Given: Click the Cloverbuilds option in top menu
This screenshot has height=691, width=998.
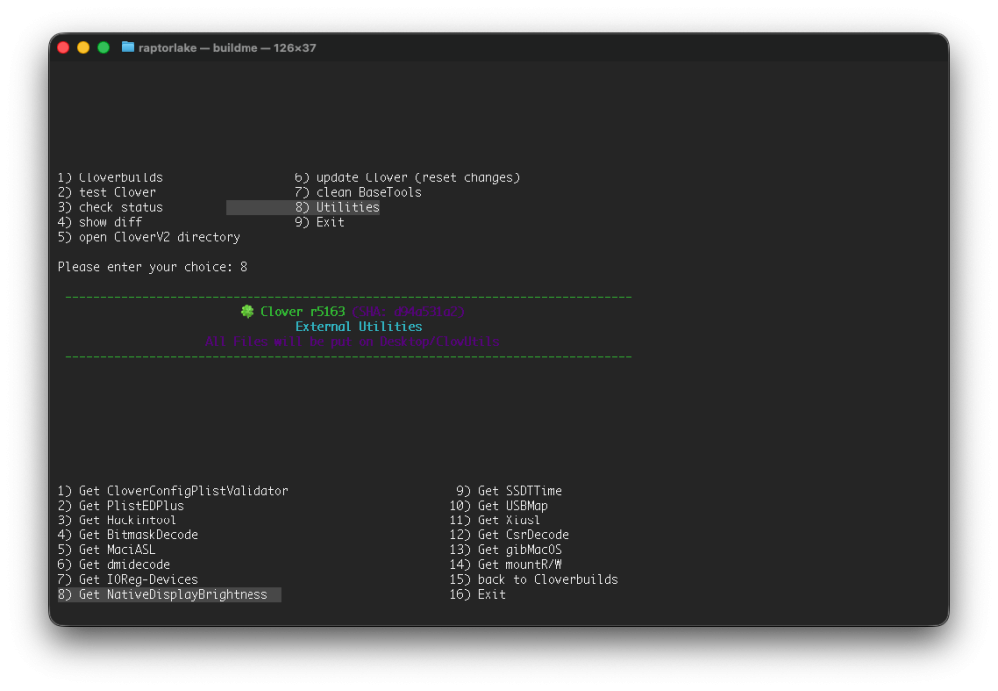Looking at the screenshot, I should (110, 178).
